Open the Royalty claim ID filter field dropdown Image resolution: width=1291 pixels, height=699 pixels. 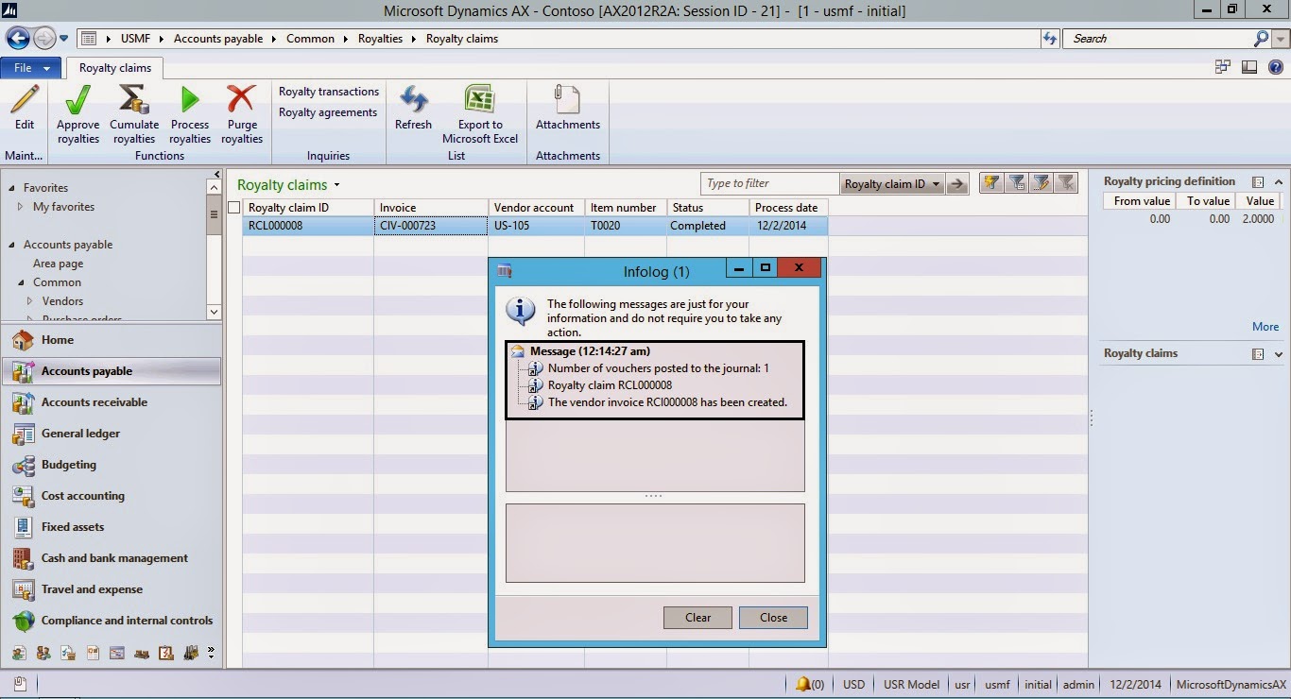pyautogui.click(x=938, y=183)
